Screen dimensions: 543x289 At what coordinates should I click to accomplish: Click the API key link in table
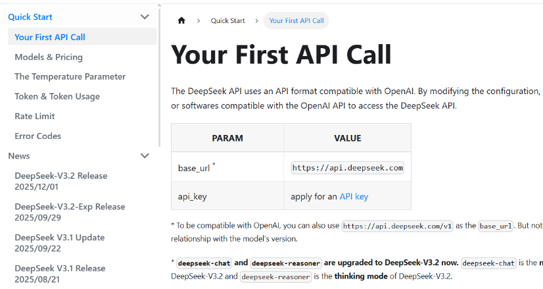click(354, 196)
